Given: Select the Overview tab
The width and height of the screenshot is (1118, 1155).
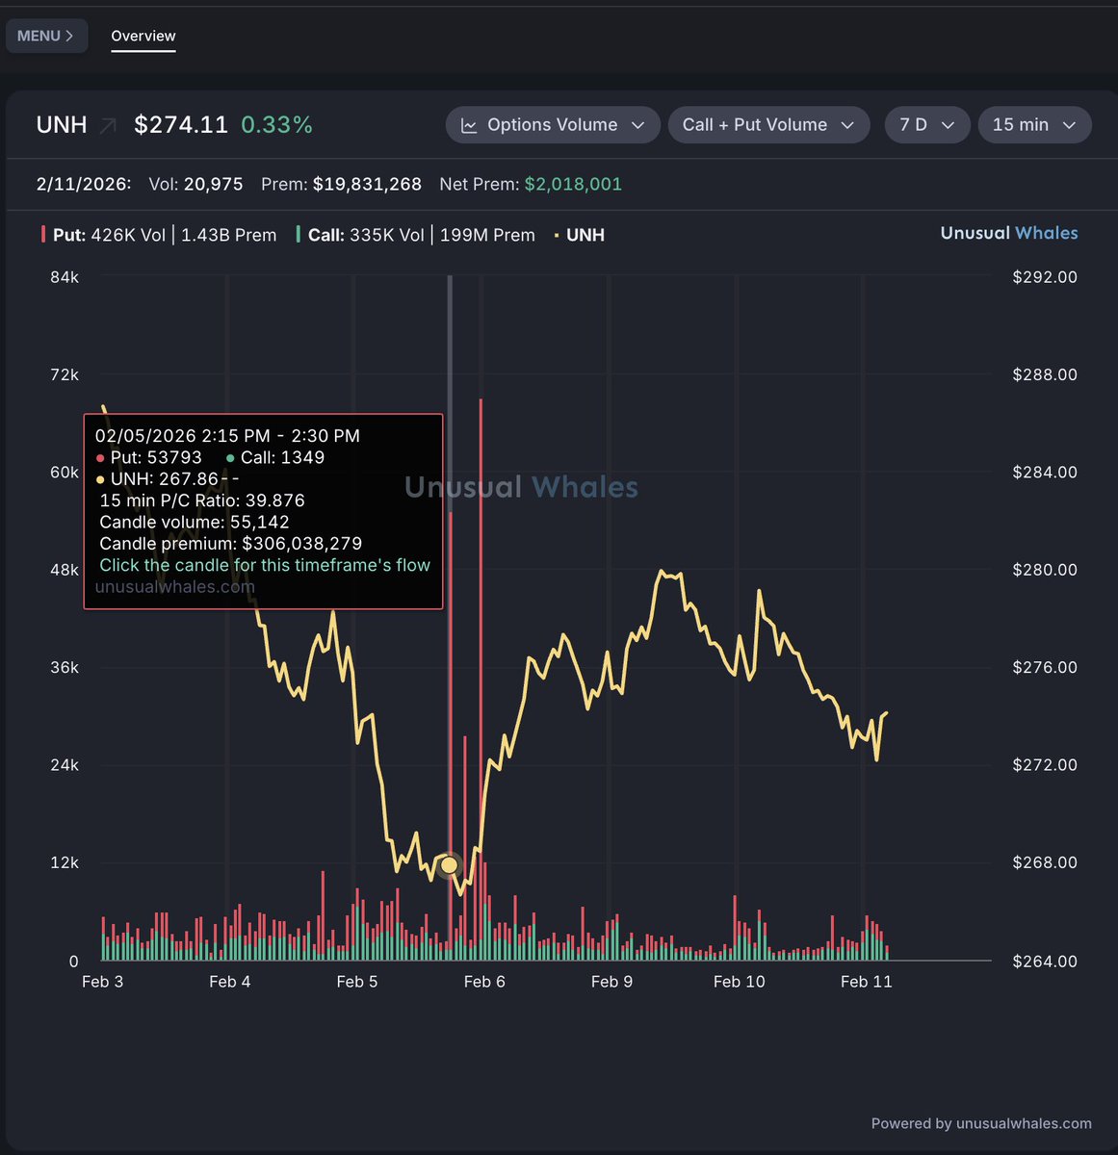Looking at the screenshot, I should tap(143, 37).
